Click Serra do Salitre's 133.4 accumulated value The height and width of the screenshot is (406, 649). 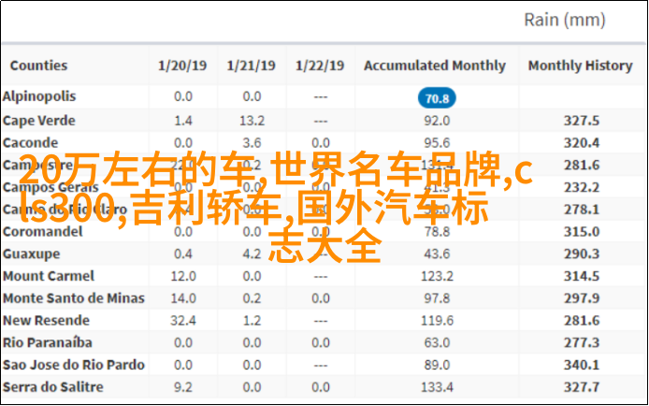437,387
